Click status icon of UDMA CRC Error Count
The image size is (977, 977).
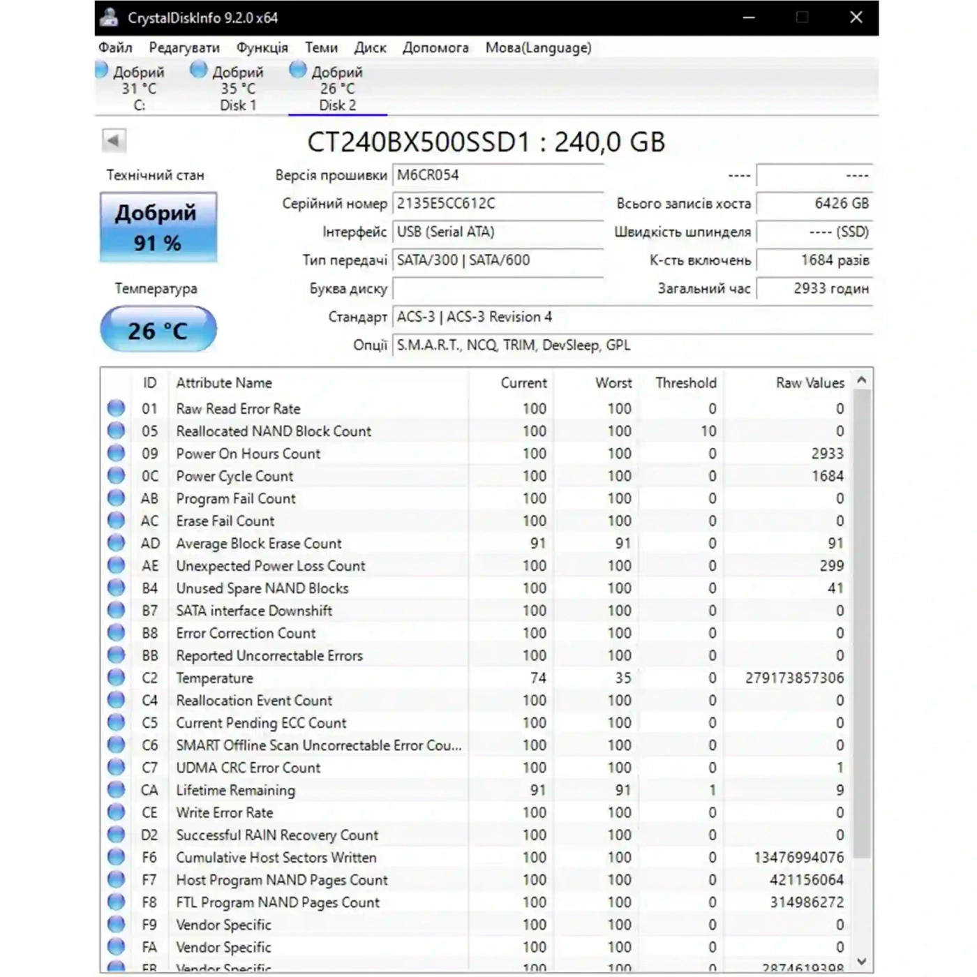tap(116, 767)
